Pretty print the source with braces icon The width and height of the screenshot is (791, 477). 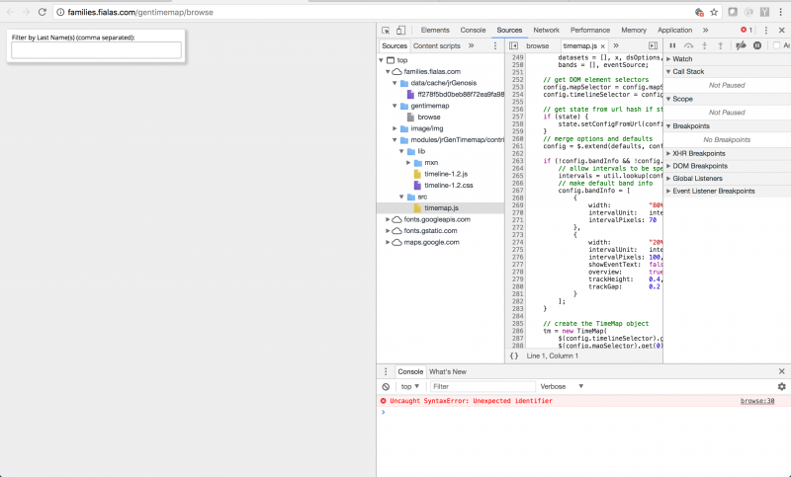click(x=514, y=355)
